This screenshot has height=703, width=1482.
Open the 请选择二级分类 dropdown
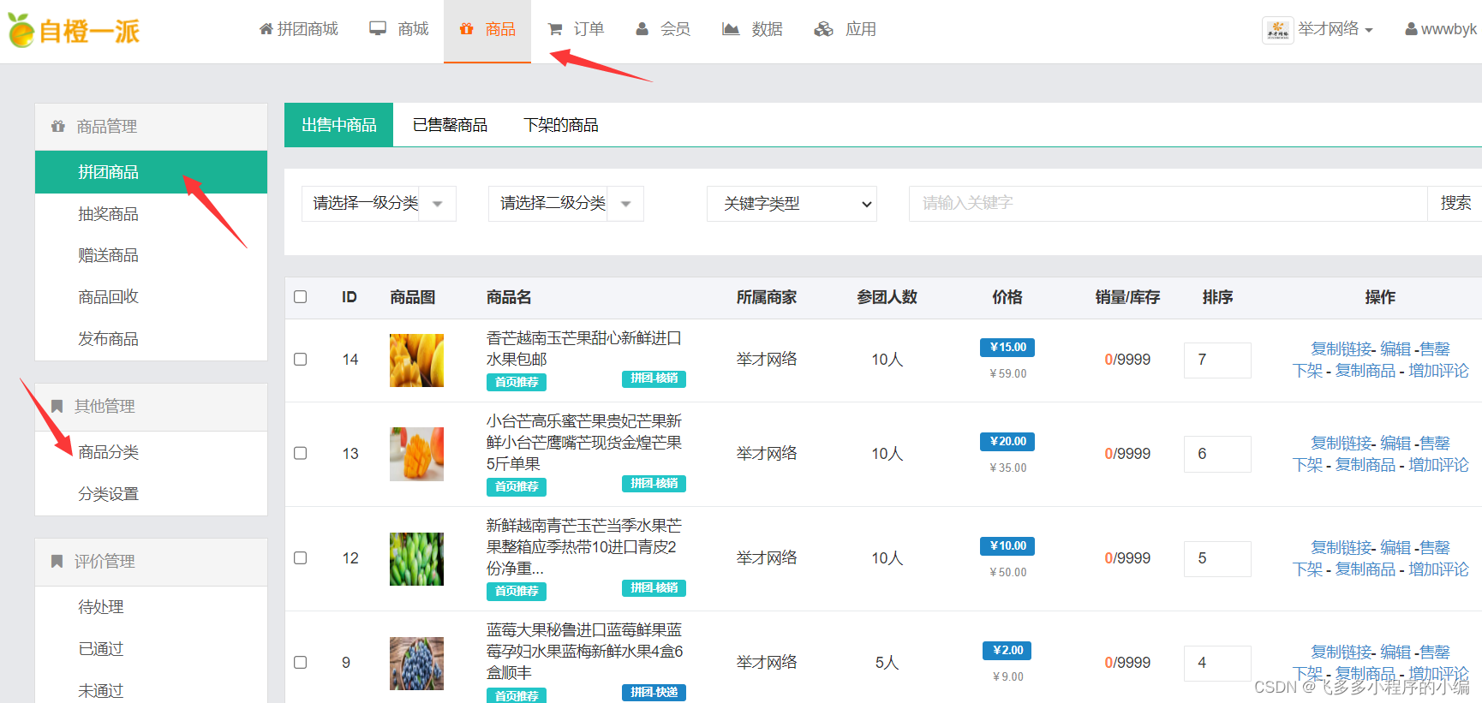click(x=565, y=204)
